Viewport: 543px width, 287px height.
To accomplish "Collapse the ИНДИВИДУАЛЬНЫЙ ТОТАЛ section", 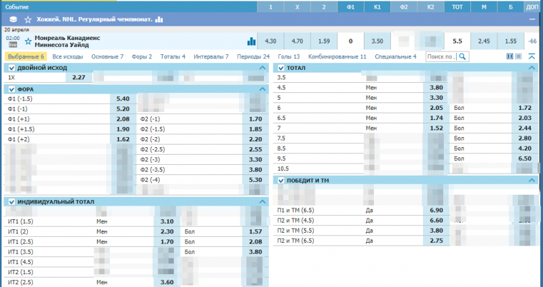I will tap(263, 202).
